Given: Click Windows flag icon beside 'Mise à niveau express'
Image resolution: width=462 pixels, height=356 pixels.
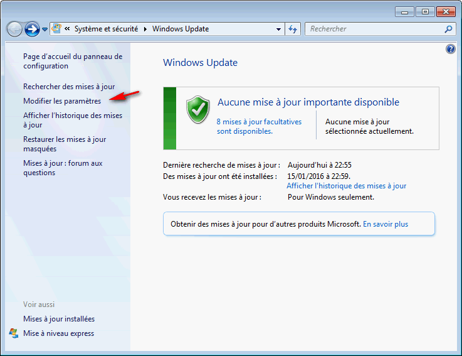Looking at the screenshot, I should click(x=14, y=333).
